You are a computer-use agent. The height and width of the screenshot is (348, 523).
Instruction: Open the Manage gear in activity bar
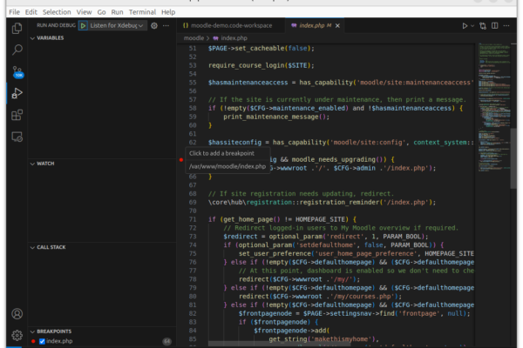[17, 335]
